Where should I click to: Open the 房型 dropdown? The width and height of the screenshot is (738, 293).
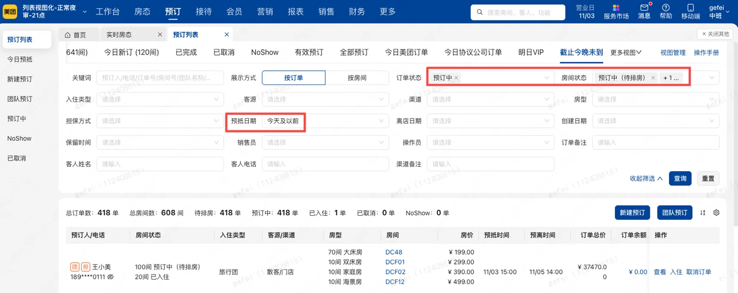coord(655,99)
